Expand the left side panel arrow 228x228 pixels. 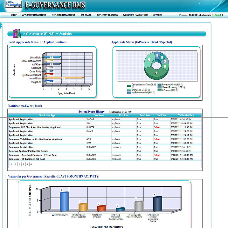click(x=1, y=25)
